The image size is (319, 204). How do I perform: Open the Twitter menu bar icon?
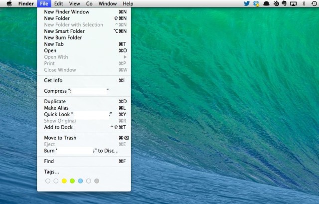(x=246, y=3)
